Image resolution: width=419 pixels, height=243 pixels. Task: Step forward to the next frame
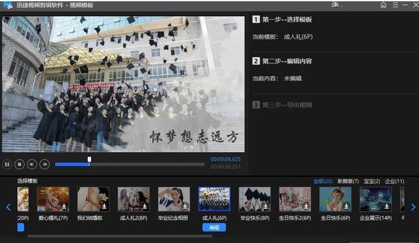[45, 164]
